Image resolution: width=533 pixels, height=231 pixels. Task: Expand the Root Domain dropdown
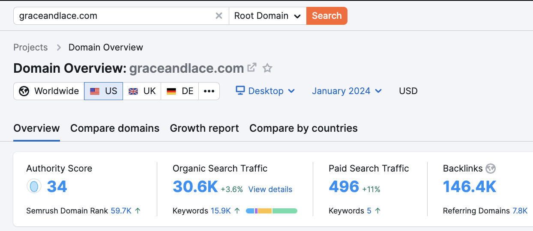pos(267,16)
